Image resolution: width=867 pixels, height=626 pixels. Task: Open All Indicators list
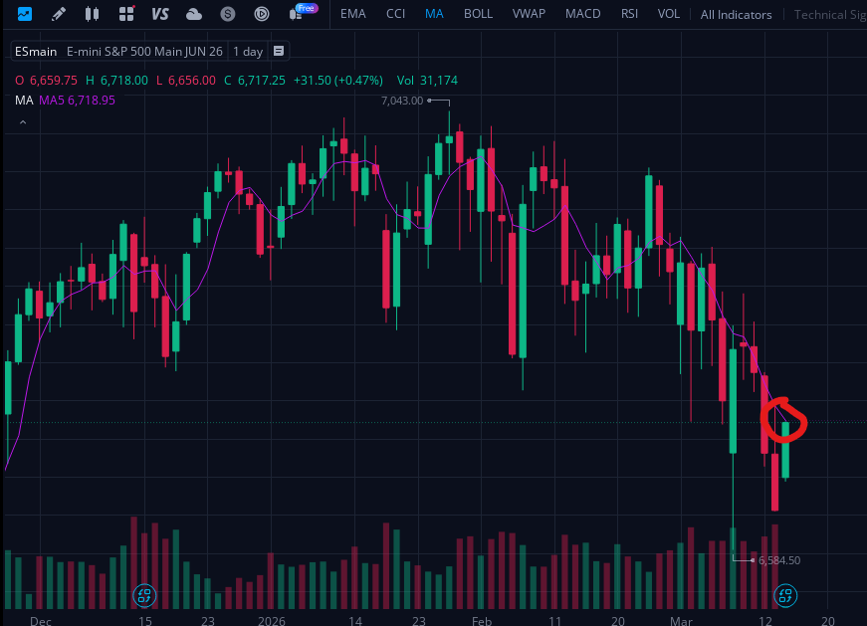coord(736,15)
